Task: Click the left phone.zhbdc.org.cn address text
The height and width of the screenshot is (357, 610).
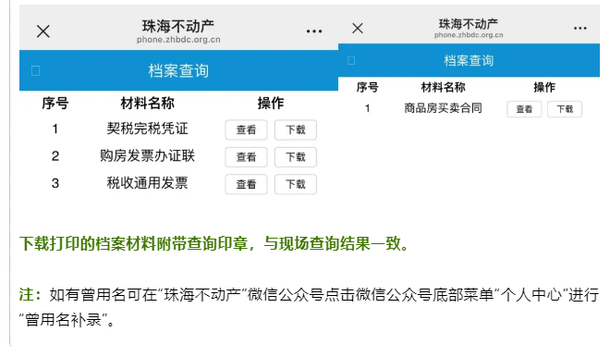Action: click(x=178, y=40)
